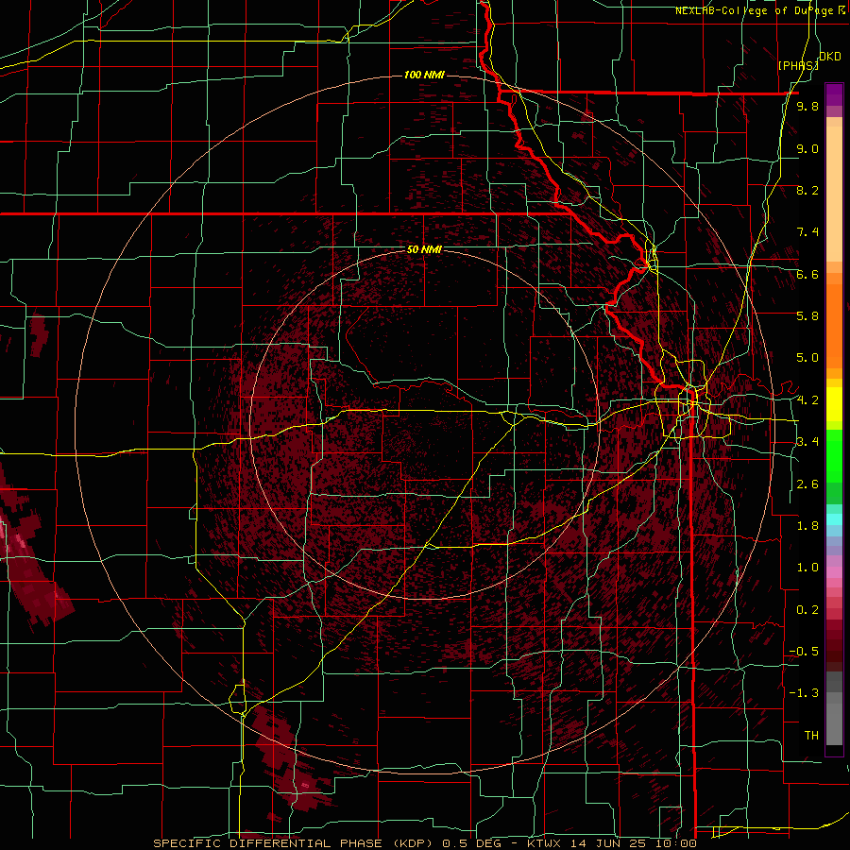Click the 7.4 value on the color scale
Viewport: 850px width, 850px height.
point(807,232)
